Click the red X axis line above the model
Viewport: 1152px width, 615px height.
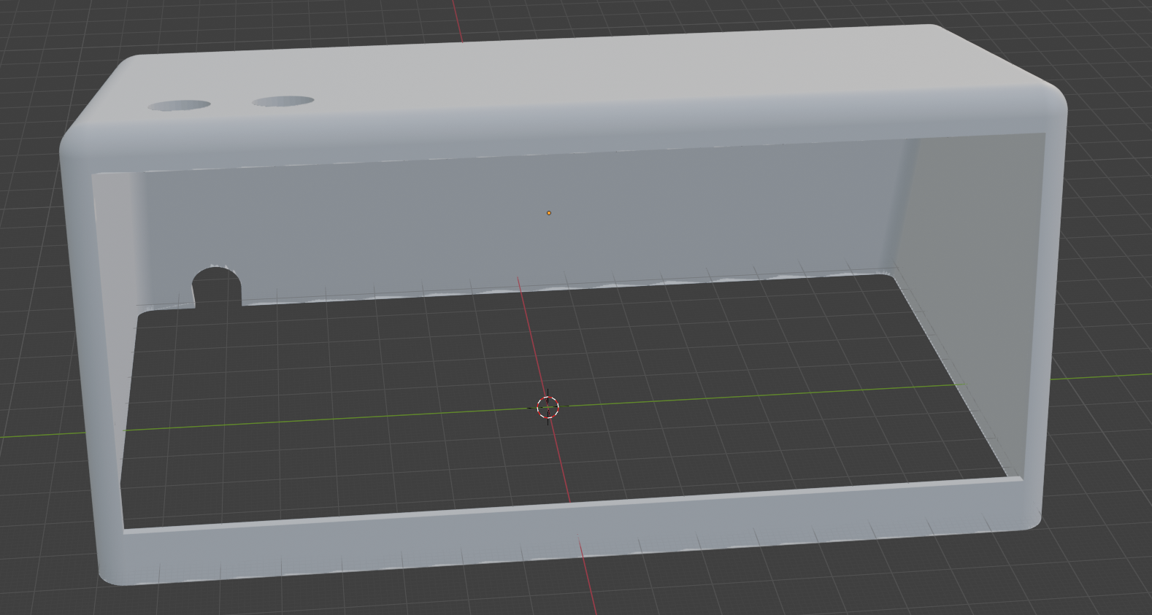point(458,18)
